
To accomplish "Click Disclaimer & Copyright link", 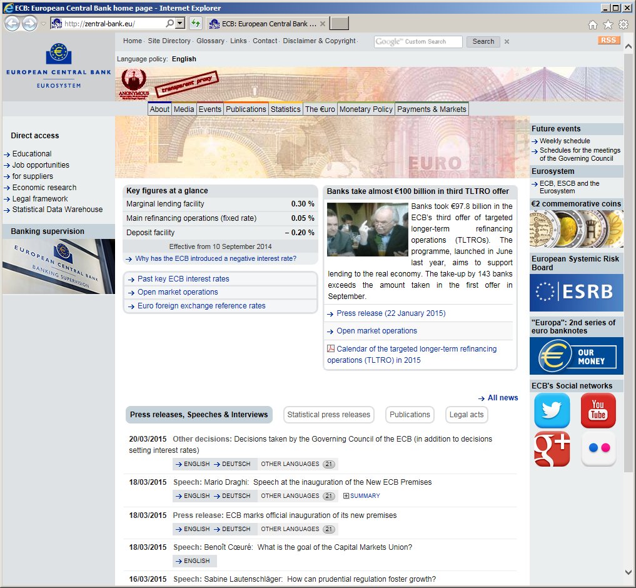I will click(319, 41).
